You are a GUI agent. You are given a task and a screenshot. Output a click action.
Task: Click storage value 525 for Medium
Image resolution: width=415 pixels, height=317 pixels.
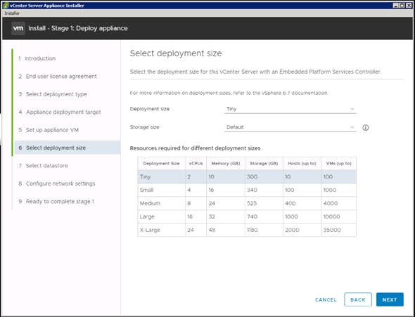tap(252, 203)
